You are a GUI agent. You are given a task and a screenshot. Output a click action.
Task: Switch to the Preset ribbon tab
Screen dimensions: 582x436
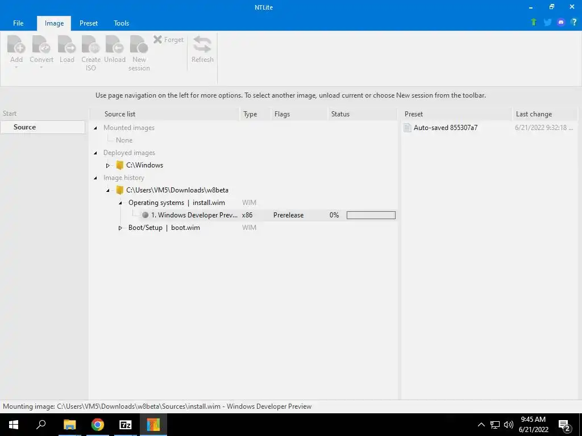88,23
